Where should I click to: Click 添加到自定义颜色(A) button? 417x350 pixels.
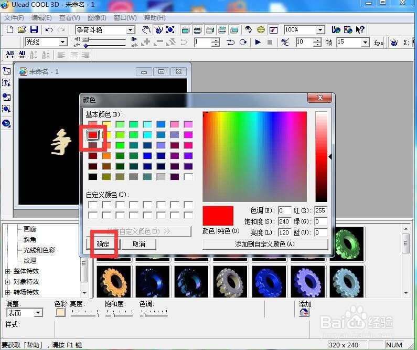pyautogui.click(x=265, y=244)
